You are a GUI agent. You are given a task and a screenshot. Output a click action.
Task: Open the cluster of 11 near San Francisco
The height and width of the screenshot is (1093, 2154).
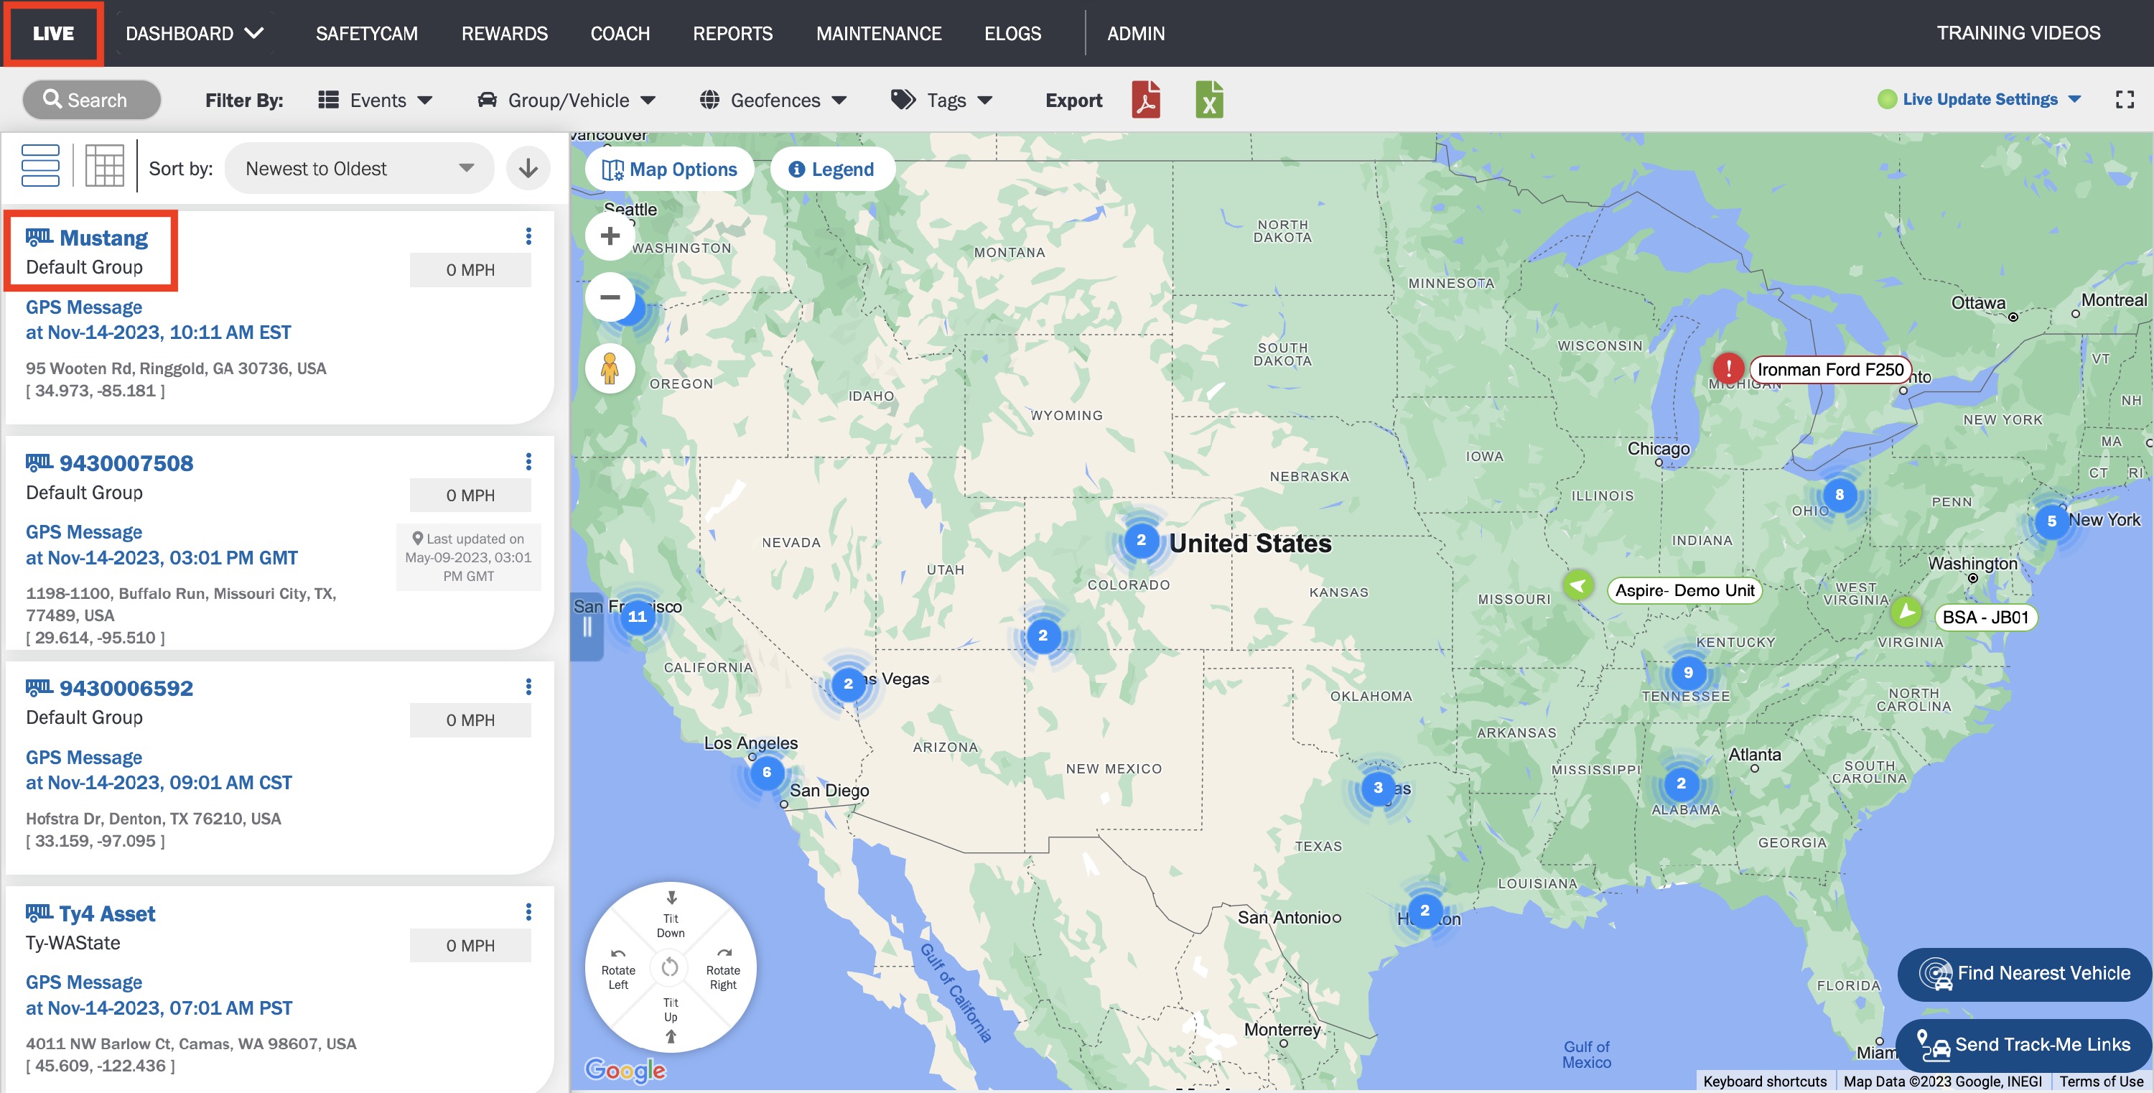coord(637,616)
